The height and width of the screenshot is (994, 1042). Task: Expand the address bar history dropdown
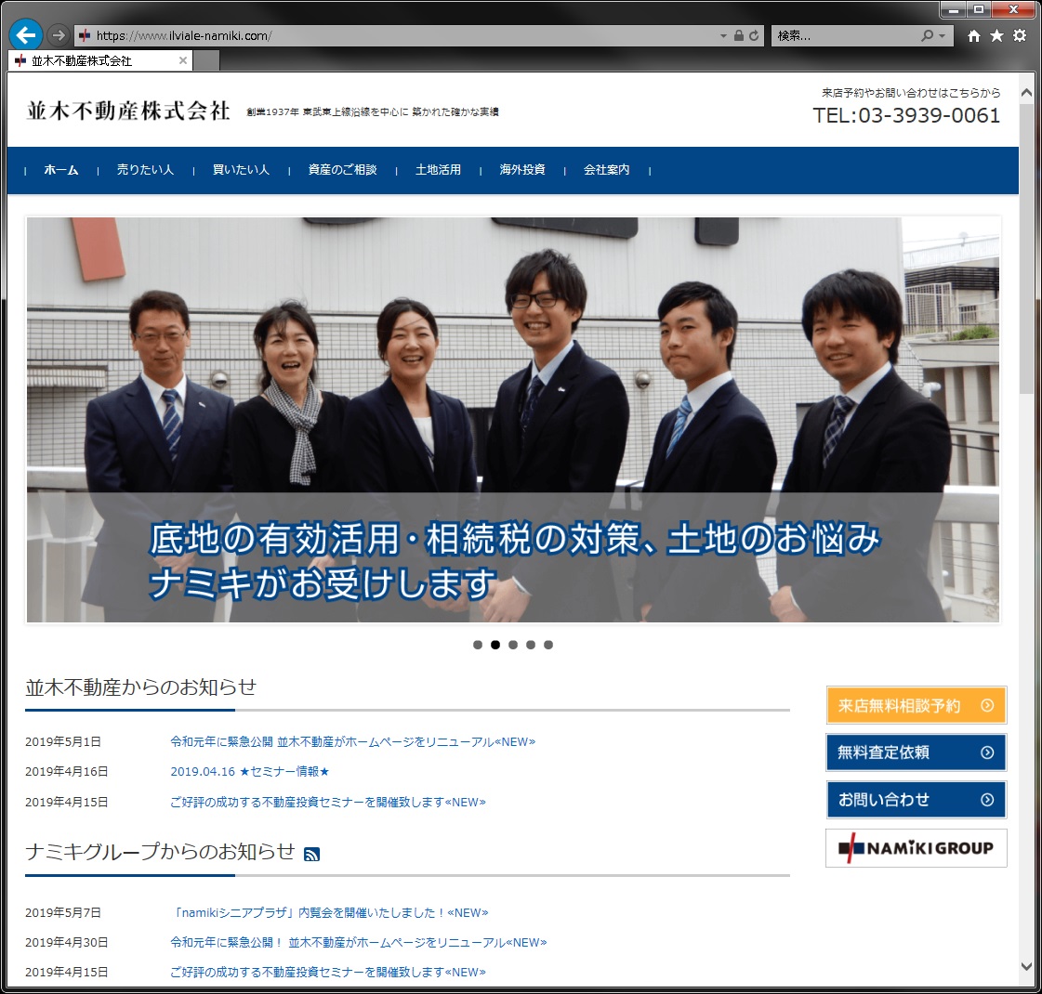coord(723,36)
